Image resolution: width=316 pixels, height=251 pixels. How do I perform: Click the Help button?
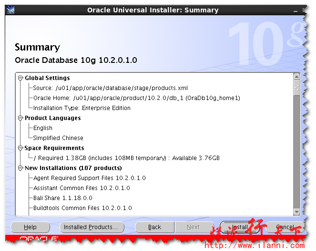coord(30,227)
